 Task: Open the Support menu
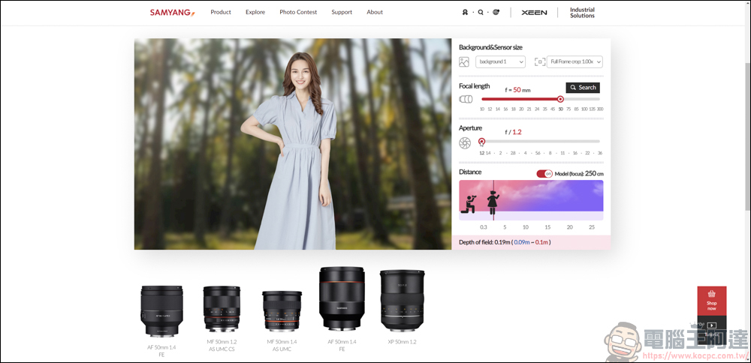(x=342, y=13)
